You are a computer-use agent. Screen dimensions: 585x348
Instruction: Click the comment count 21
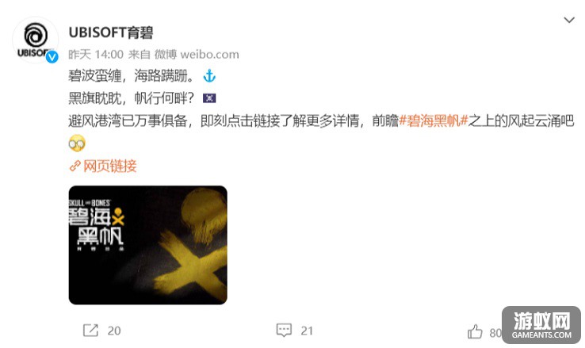click(307, 331)
